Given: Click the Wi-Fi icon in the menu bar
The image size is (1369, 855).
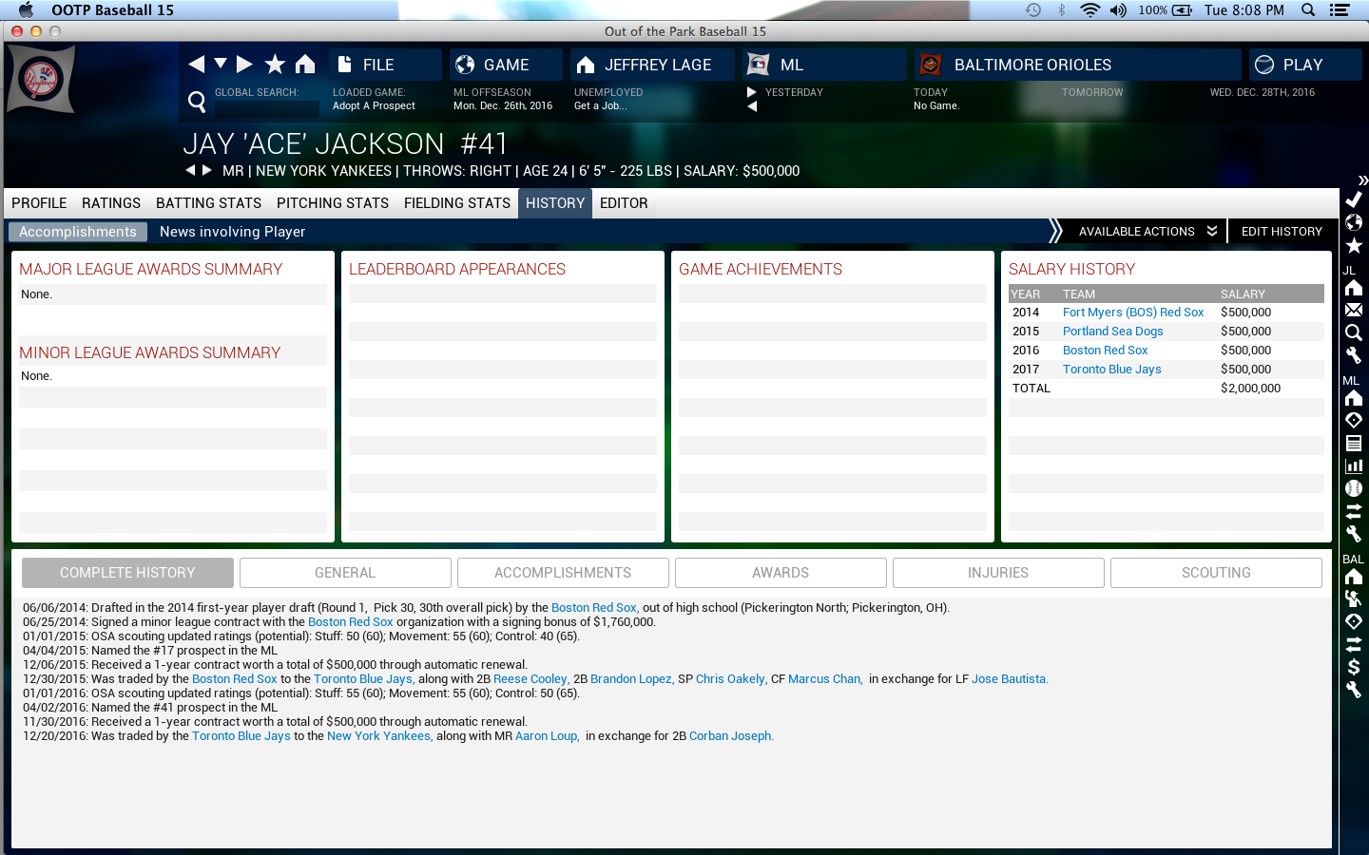Looking at the screenshot, I should (x=1090, y=10).
